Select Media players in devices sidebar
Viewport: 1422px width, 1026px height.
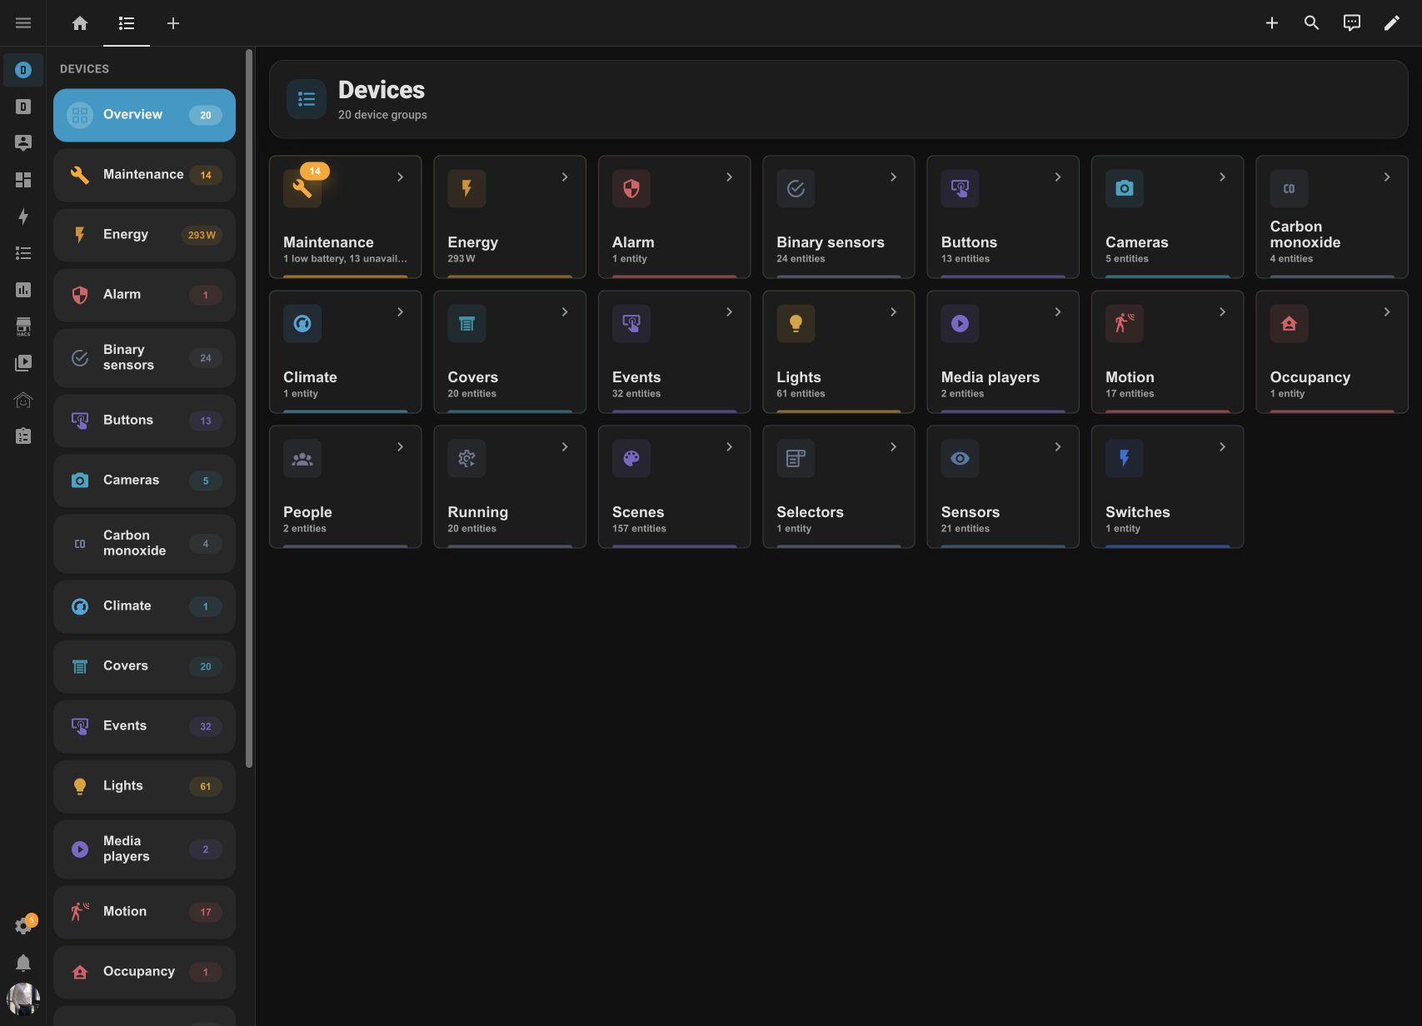point(144,849)
